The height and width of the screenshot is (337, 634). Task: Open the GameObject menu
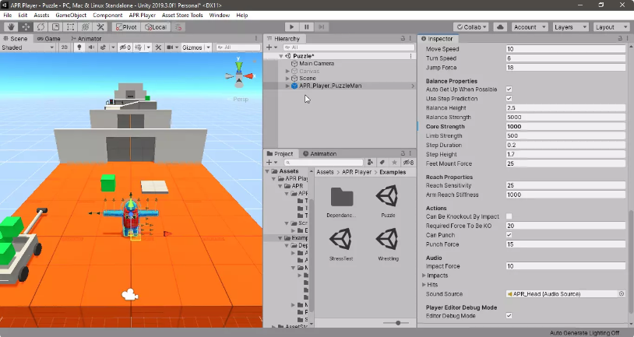pos(71,15)
